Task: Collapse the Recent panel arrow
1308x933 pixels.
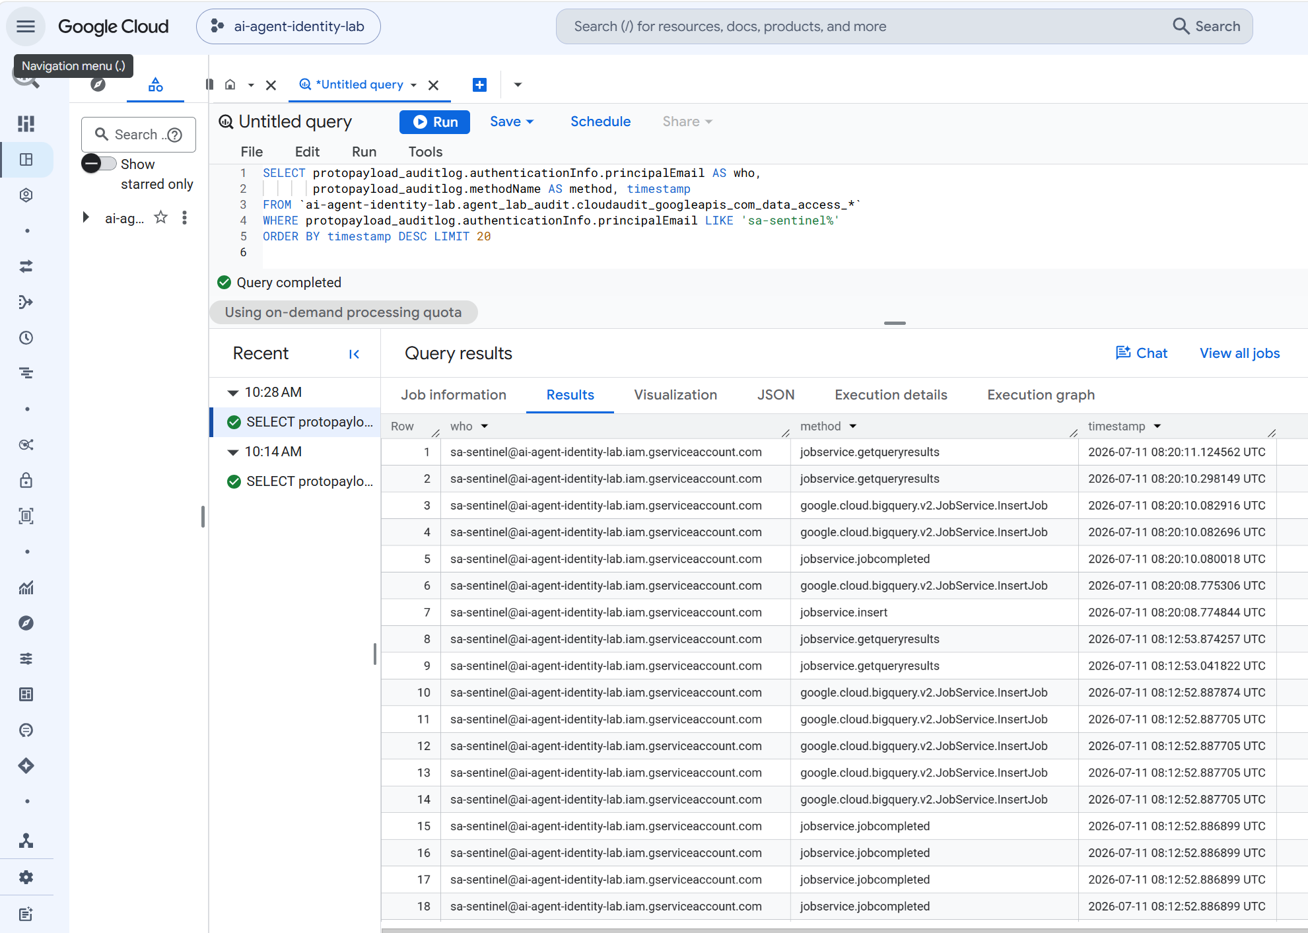Action: click(354, 355)
